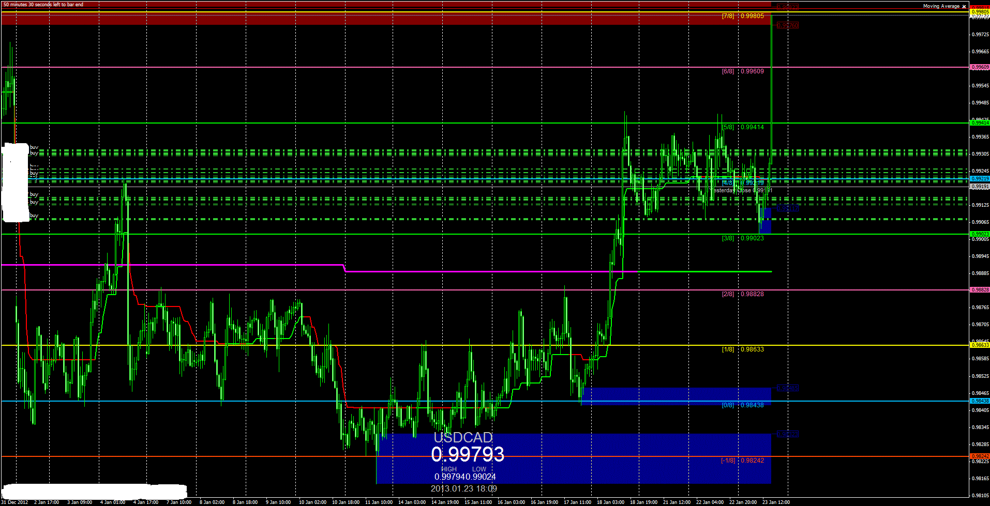Click the Moving Average label at top right
Image resolution: width=990 pixels, height=506 pixels.
point(941,6)
